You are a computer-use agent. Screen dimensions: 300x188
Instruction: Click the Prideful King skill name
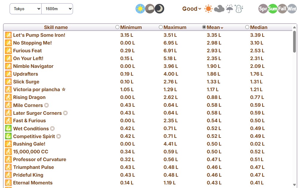click(28, 175)
